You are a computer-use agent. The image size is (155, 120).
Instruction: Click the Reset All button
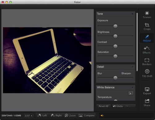[x=104, y=106]
